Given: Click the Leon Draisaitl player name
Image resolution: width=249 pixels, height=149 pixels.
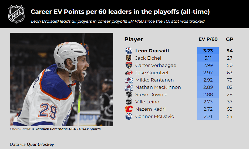Looking at the screenshot, I should coord(152,51).
